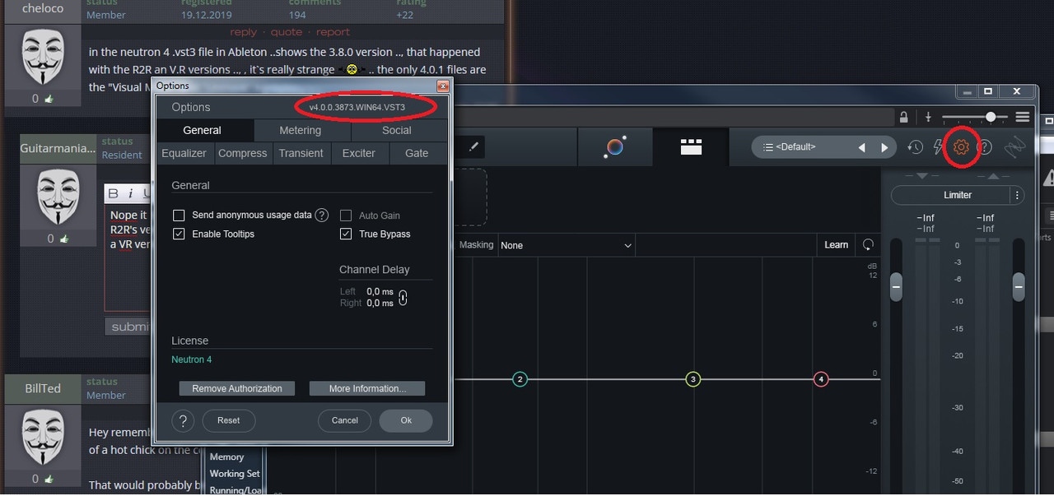
Task: Click the bold B formatting button
Action: (x=114, y=193)
